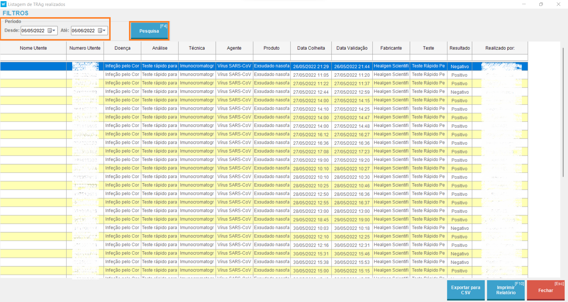Click the app icon in title bar
This screenshot has width=568, height=302.
[4, 4]
